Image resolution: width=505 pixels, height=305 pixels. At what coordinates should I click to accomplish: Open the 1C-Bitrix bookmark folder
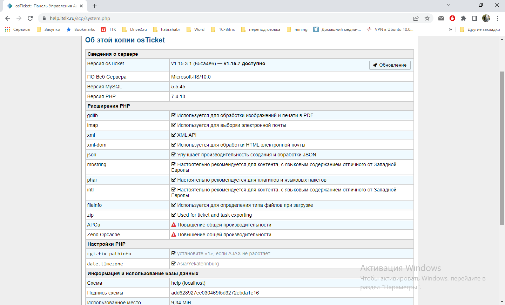223,29
